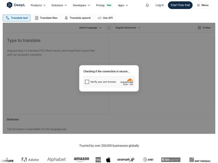This screenshot has width=218, height=163.
Task: Click the DeepL logo icon
Action: (x=10, y=5)
